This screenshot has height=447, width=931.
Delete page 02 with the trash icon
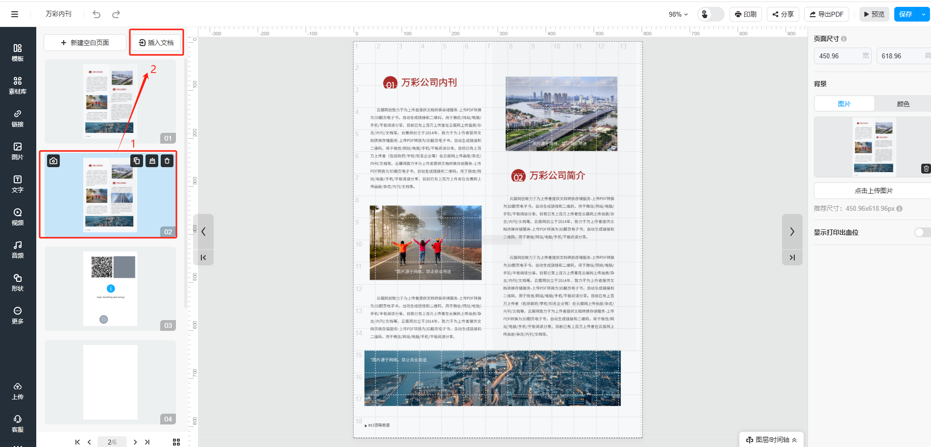click(167, 161)
